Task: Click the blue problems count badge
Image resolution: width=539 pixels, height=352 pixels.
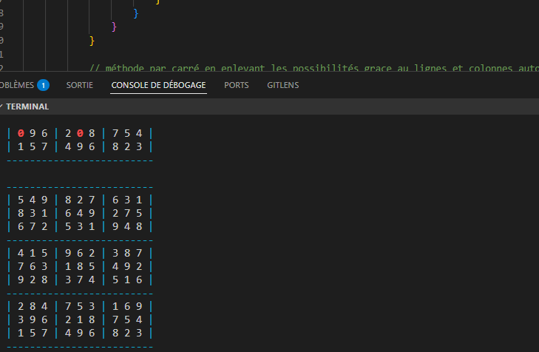Action: tap(43, 85)
